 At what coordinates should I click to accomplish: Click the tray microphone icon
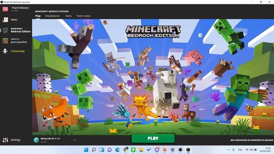tap(233, 150)
